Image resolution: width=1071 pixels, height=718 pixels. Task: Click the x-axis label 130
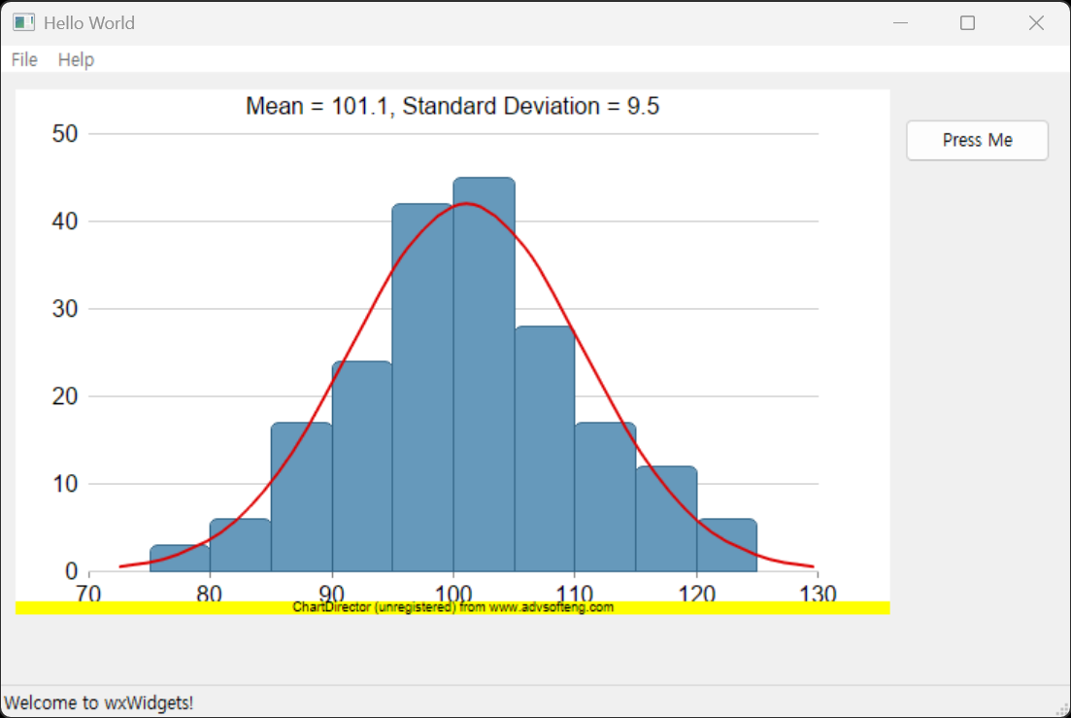[818, 593]
